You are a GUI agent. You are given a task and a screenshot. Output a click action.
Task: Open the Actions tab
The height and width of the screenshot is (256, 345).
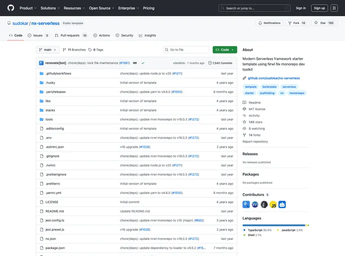[101, 35]
